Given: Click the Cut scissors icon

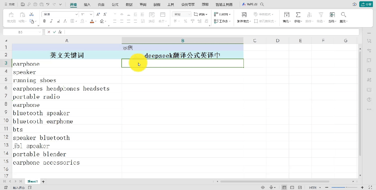Looking at the screenshot, I should point(31,15).
